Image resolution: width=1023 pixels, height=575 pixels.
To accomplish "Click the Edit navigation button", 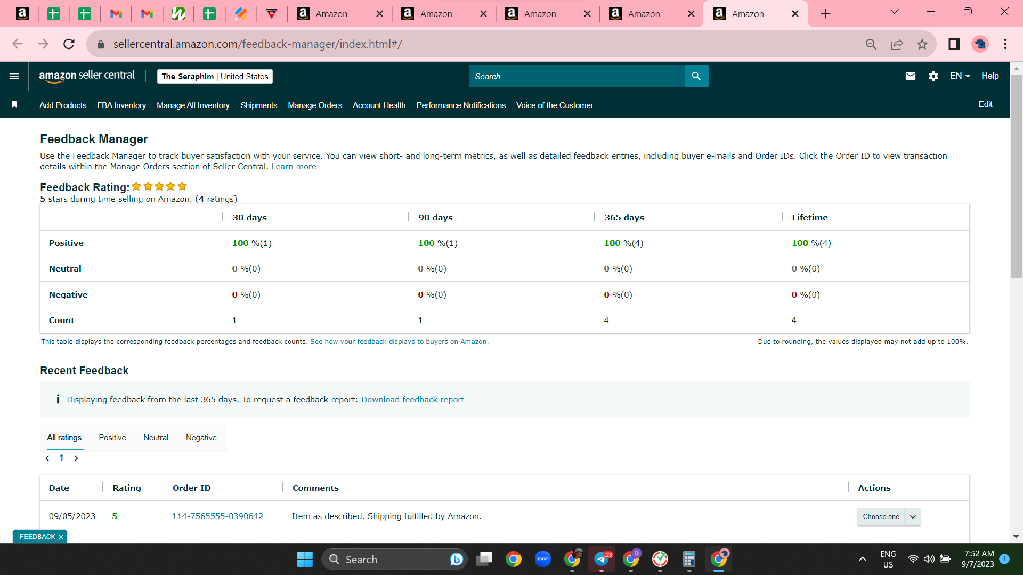I will [985, 104].
